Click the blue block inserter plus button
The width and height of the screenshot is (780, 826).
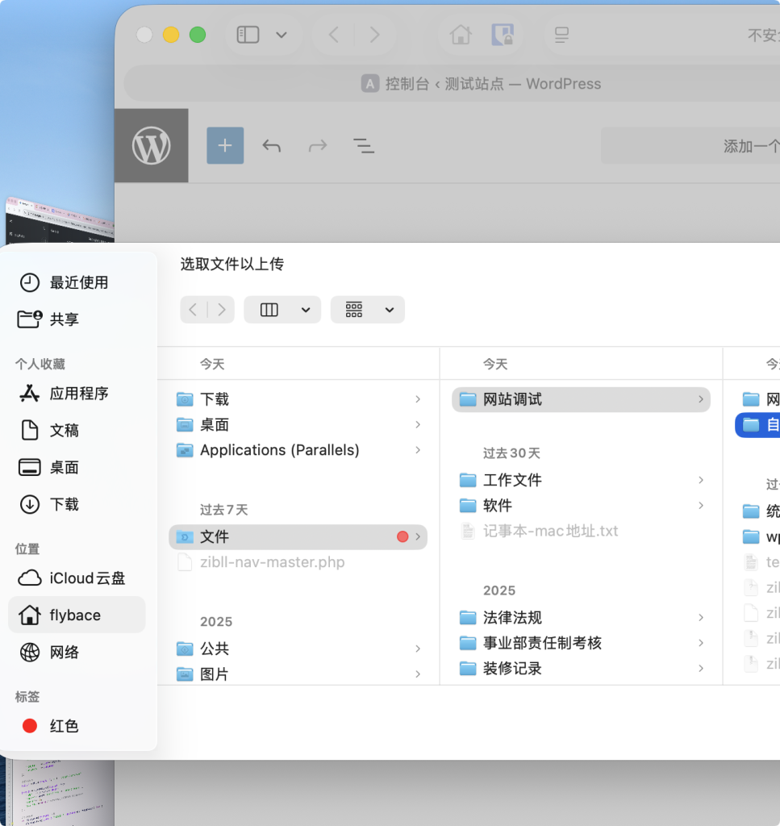(225, 146)
